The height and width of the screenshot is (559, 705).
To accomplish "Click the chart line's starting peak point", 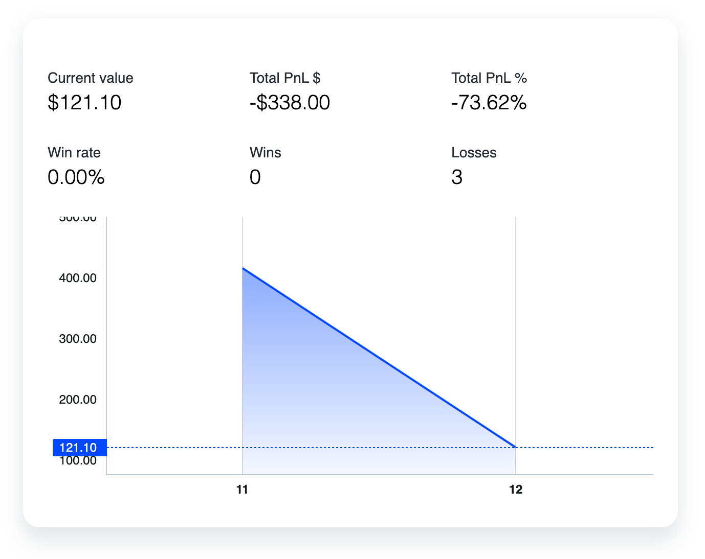I will pyautogui.click(x=243, y=268).
